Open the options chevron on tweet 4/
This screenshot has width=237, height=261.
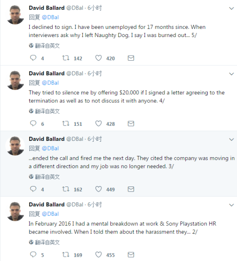[231, 74]
